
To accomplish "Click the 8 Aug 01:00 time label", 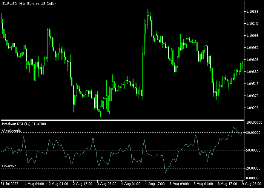I will click(x=203, y=183).
